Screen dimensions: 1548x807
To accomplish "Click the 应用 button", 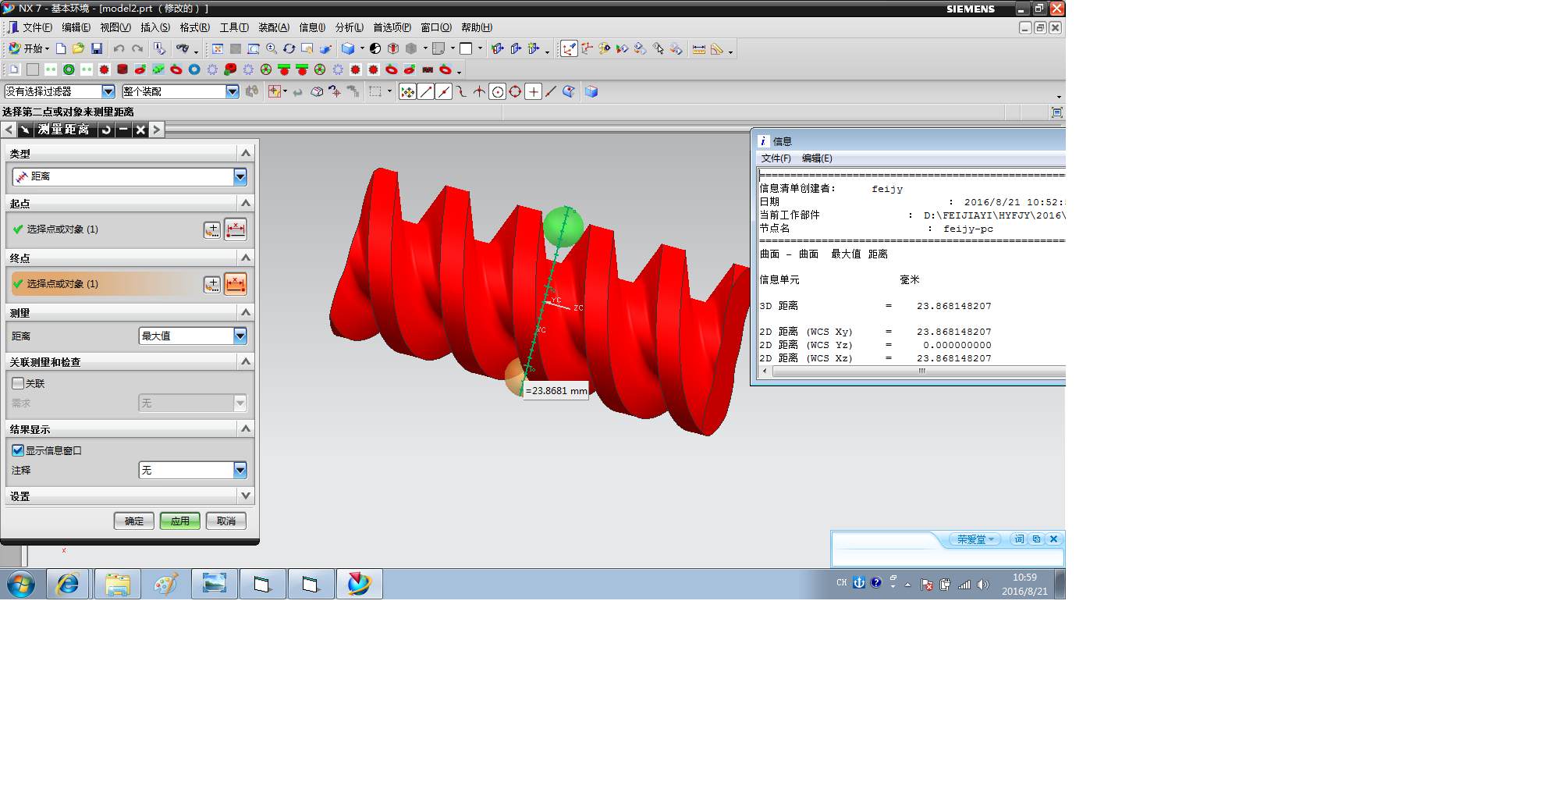I will pyautogui.click(x=180, y=521).
